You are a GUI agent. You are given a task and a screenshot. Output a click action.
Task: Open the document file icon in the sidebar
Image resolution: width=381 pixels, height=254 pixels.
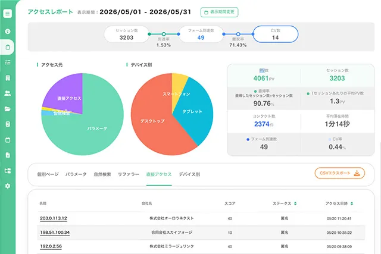pos(8,155)
